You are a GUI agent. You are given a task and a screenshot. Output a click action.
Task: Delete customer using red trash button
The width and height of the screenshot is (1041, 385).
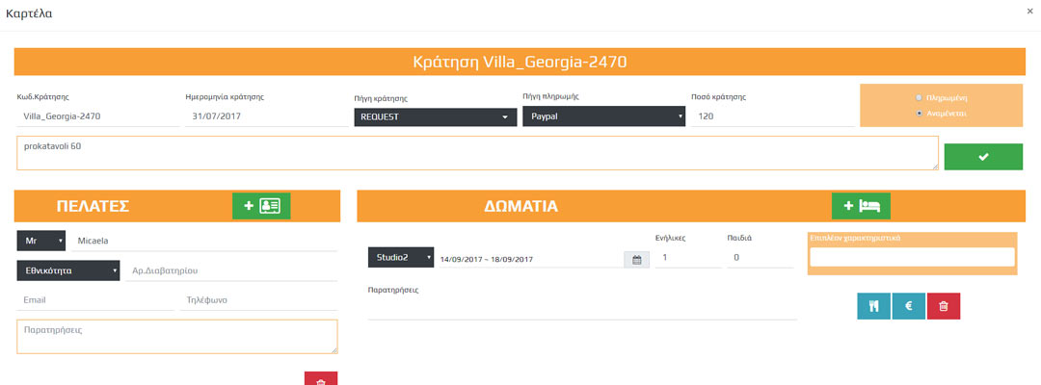coord(321,379)
